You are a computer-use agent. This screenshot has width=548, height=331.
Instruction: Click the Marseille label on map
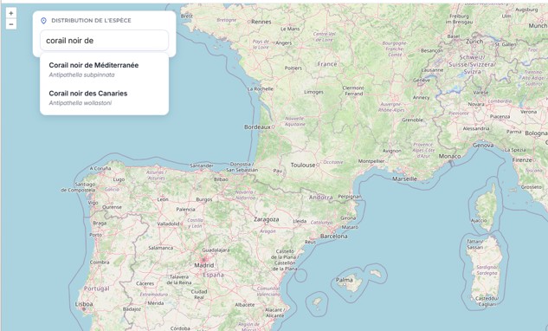pyautogui.click(x=404, y=178)
